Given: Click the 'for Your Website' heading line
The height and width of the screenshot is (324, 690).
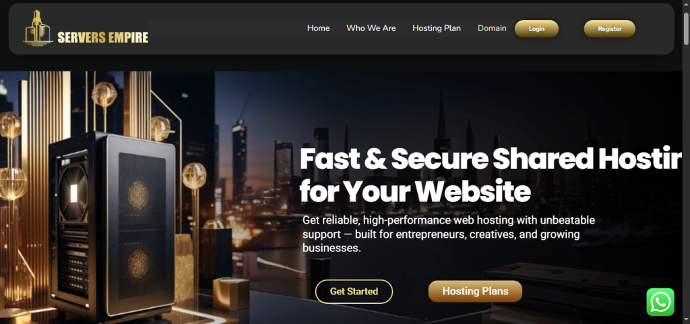Looking at the screenshot, I should pyautogui.click(x=415, y=192).
